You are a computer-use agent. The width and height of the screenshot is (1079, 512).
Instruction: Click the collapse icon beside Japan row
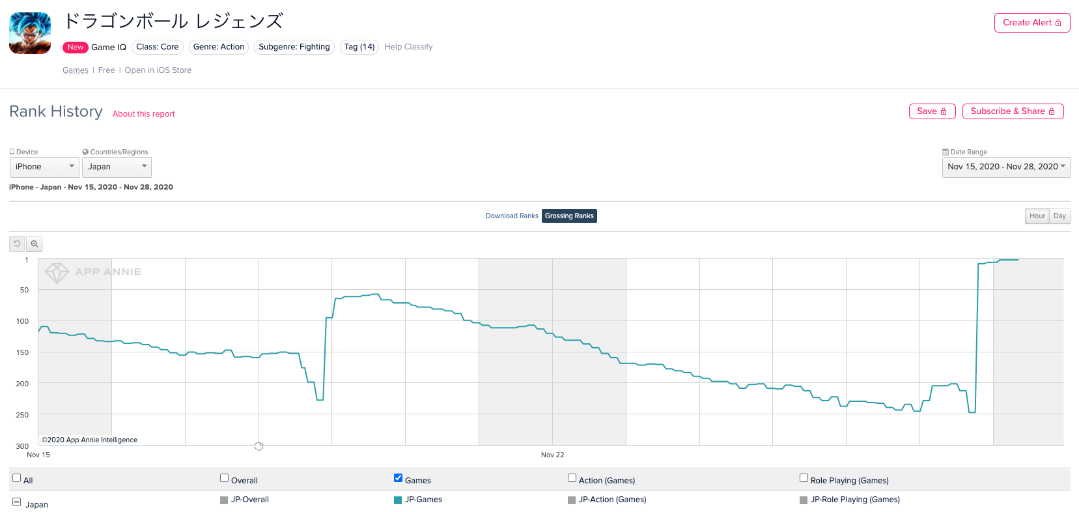click(16, 502)
